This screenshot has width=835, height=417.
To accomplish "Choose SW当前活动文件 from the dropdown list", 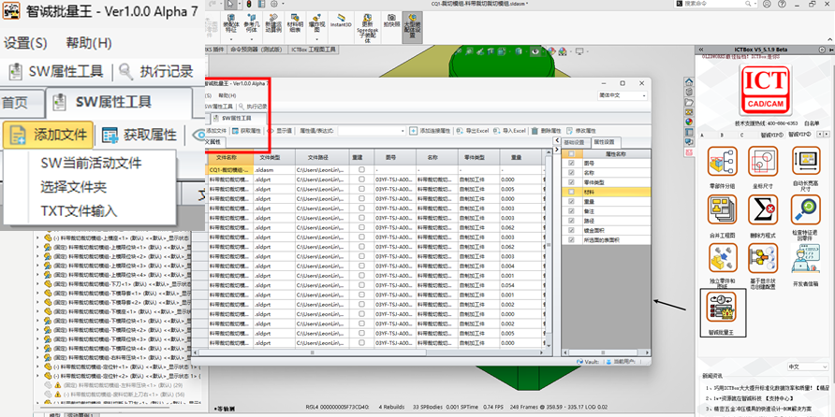I will tap(91, 163).
